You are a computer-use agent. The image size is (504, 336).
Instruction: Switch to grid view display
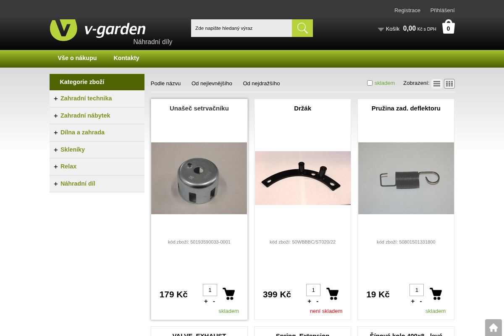pos(449,84)
